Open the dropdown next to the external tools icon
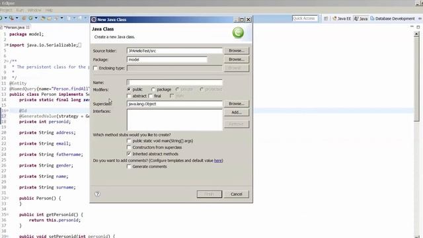Screen dimensions: 423x238 (17, 19)
